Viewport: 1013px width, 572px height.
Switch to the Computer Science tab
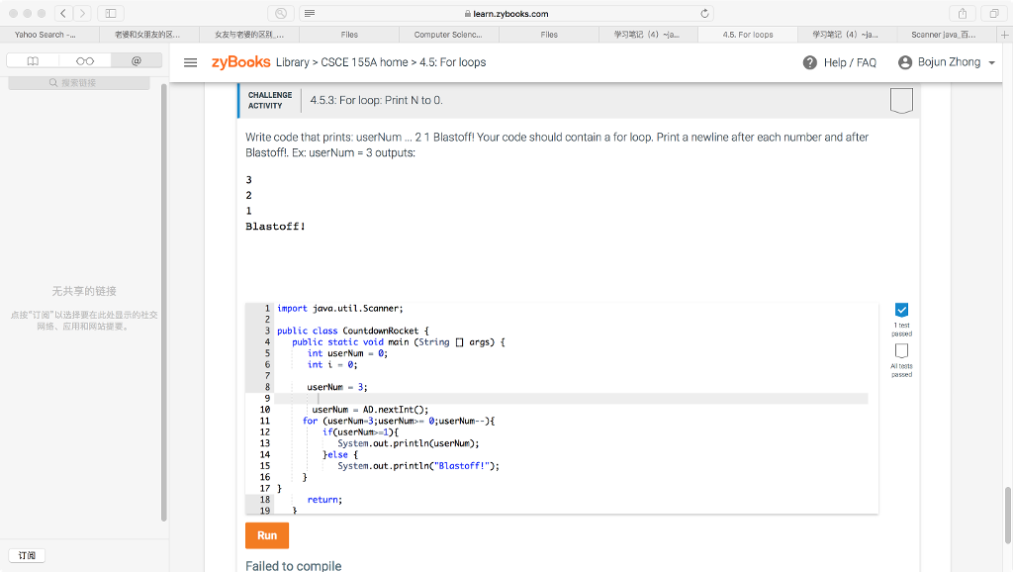point(447,33)
